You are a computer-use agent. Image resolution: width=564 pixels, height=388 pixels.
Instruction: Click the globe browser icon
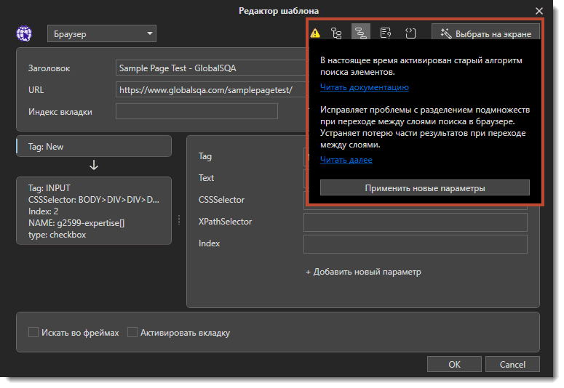[x=24, y=33]
